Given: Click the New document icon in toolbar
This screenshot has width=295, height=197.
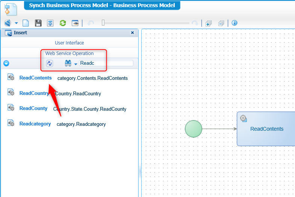Looking at the screenshot, I should coord(26,23).
